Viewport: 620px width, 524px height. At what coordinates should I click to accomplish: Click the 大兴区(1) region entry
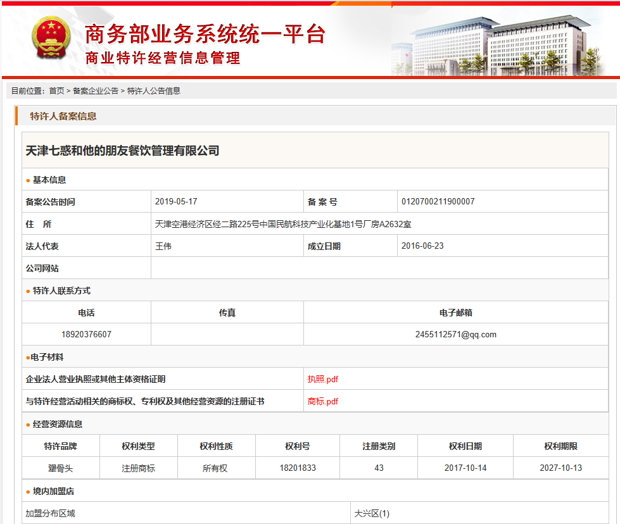[x=372, y=513]
